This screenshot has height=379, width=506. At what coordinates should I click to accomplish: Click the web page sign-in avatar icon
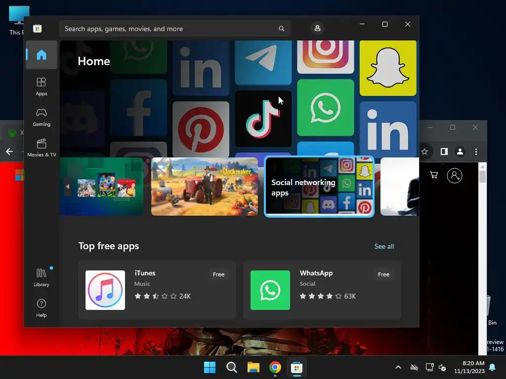tap(455, 176)
